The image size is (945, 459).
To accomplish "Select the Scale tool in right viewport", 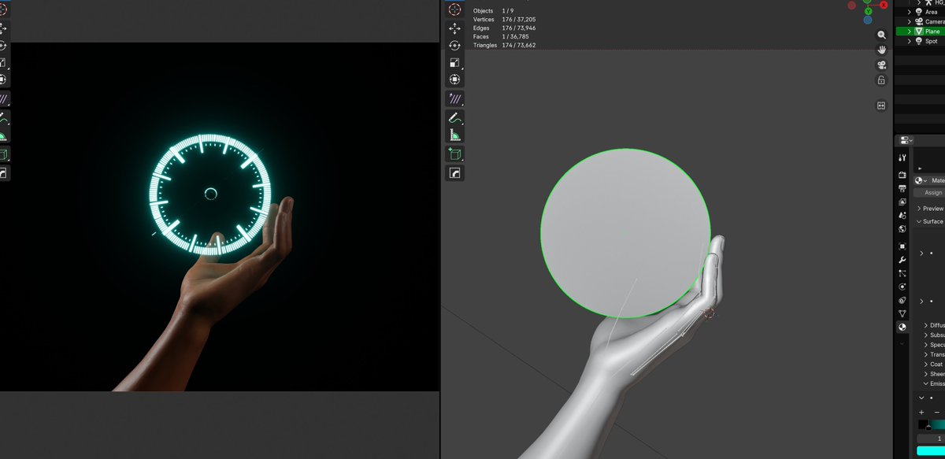I will (x=454, y=63).
